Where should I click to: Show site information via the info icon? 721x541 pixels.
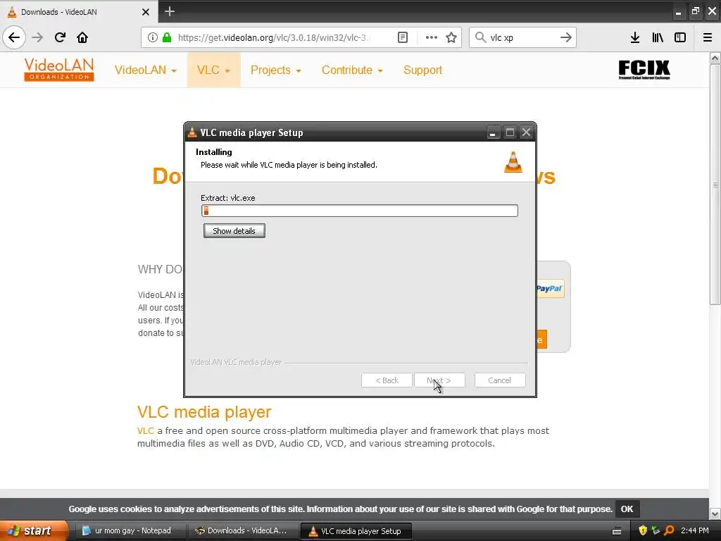(x=153, y=37)
